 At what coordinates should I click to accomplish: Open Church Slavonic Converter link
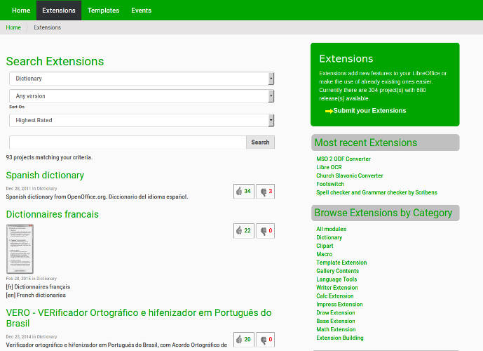point(350,175)
